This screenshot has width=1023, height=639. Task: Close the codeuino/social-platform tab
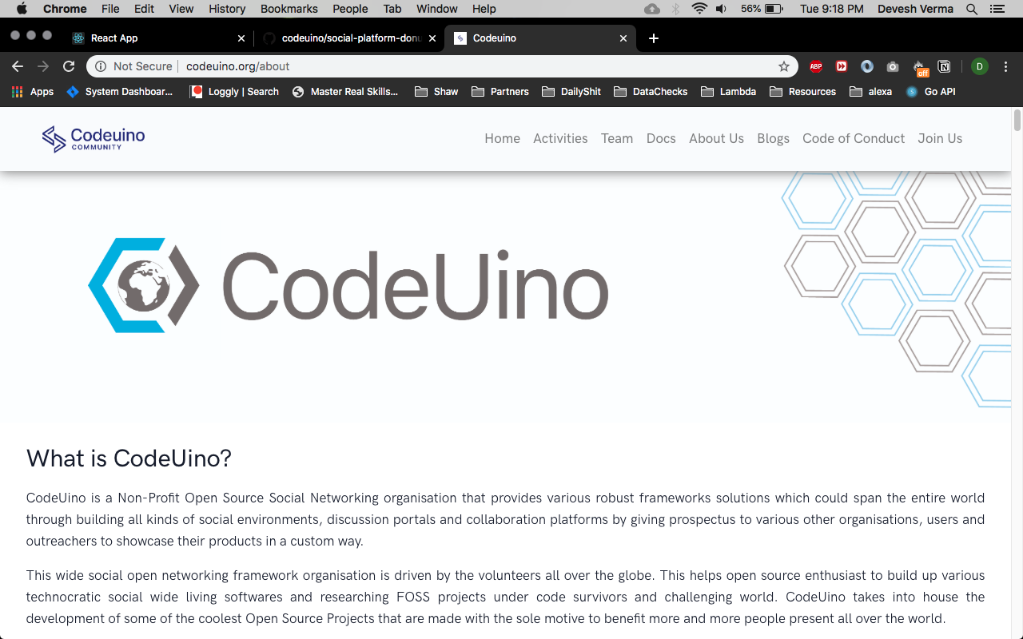432,38
